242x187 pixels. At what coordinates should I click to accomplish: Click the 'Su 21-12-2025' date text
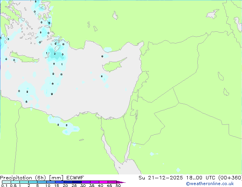pos(161,178)
